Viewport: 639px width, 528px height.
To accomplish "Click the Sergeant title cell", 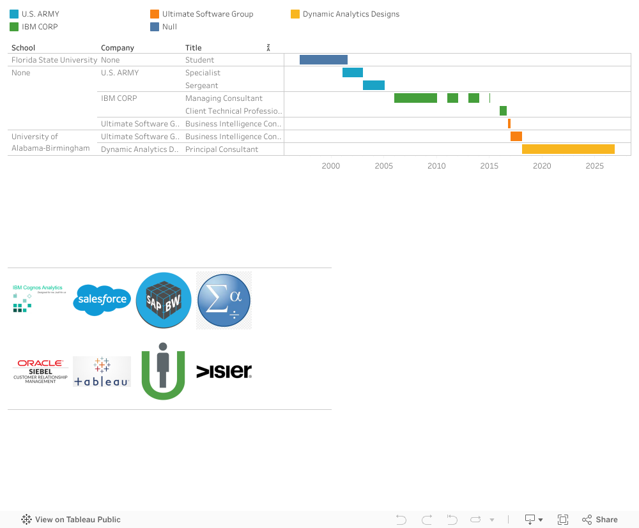I will (202, 86).
